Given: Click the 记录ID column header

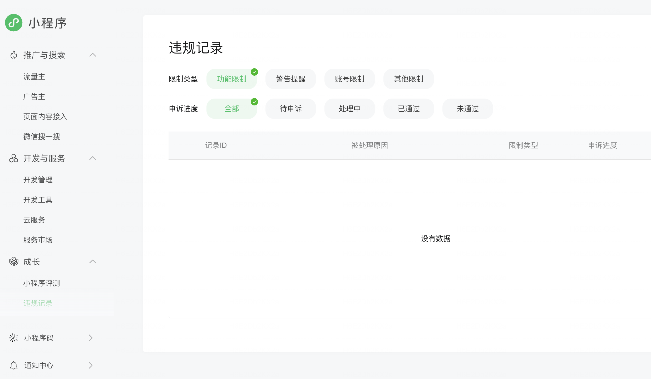Looking at the screenshot, I should click(216, 145).
